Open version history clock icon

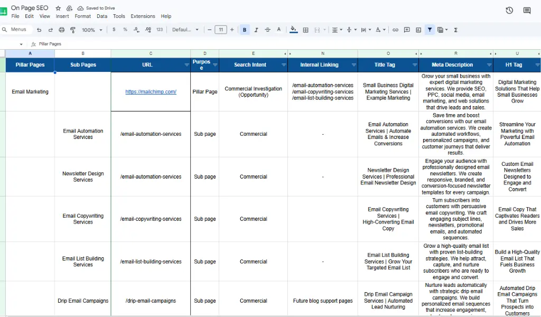(x=509, y=11)
